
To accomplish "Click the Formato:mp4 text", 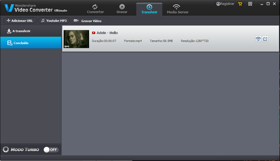I will coord(133,41).
